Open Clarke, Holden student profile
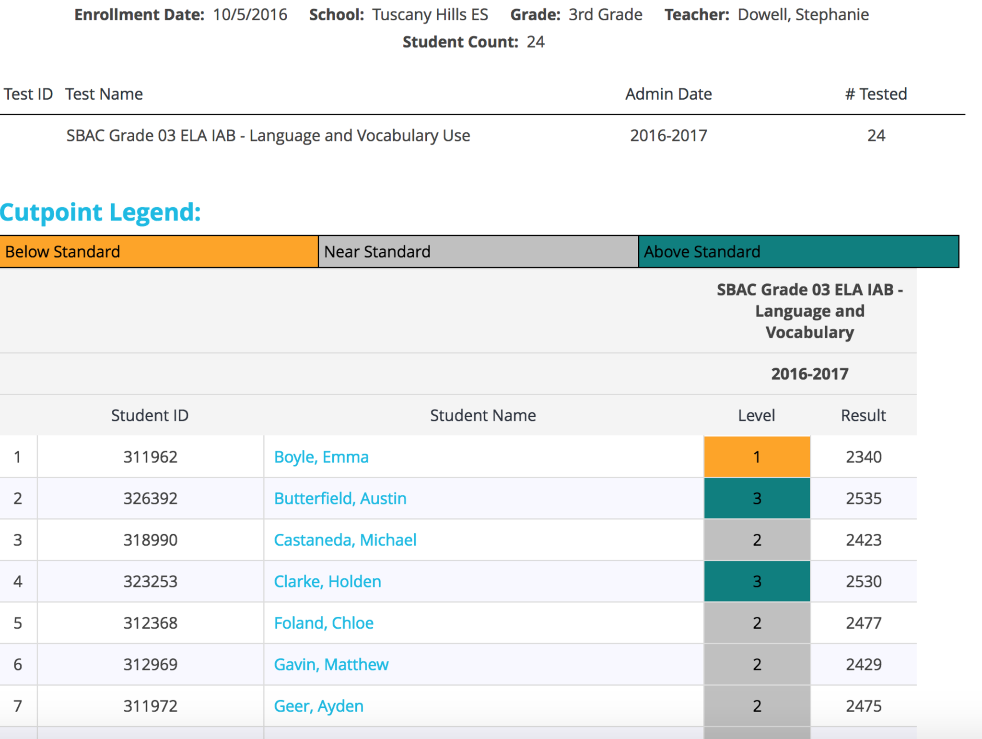 click(x=327, y=582)
